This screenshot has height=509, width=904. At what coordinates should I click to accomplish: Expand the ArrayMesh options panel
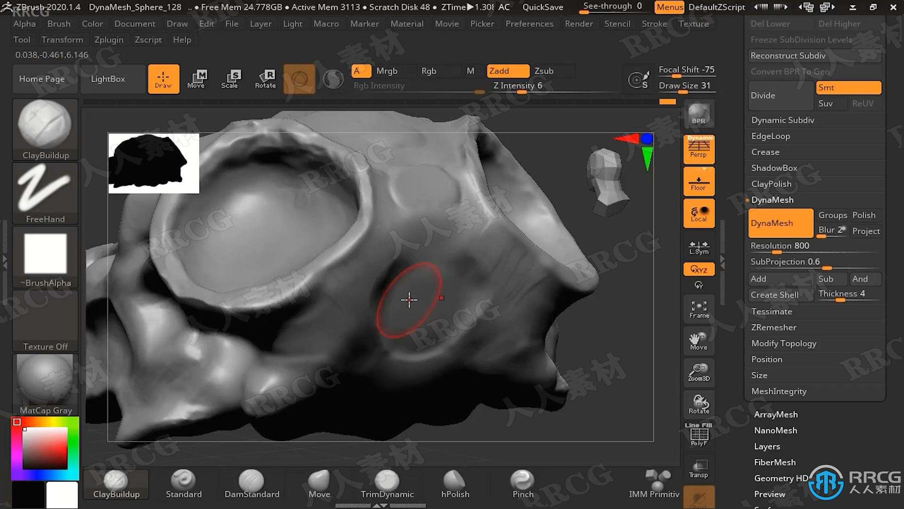(x=775, y=414)
